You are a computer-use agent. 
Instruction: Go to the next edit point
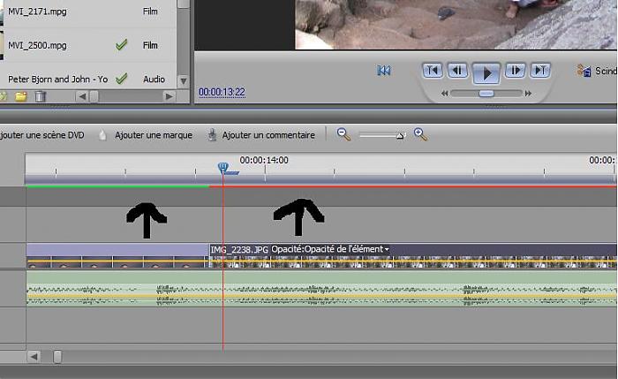[540, 71]
